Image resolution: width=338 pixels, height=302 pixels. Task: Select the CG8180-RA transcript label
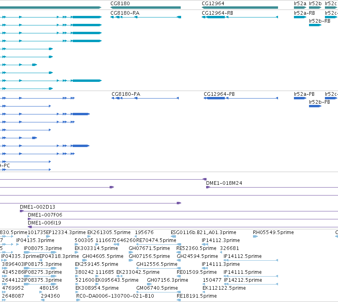125,13
